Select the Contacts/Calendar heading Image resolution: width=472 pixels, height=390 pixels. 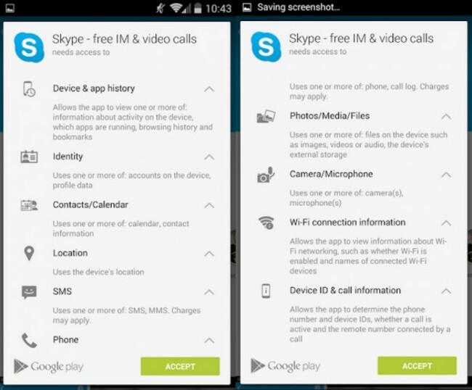90,204
